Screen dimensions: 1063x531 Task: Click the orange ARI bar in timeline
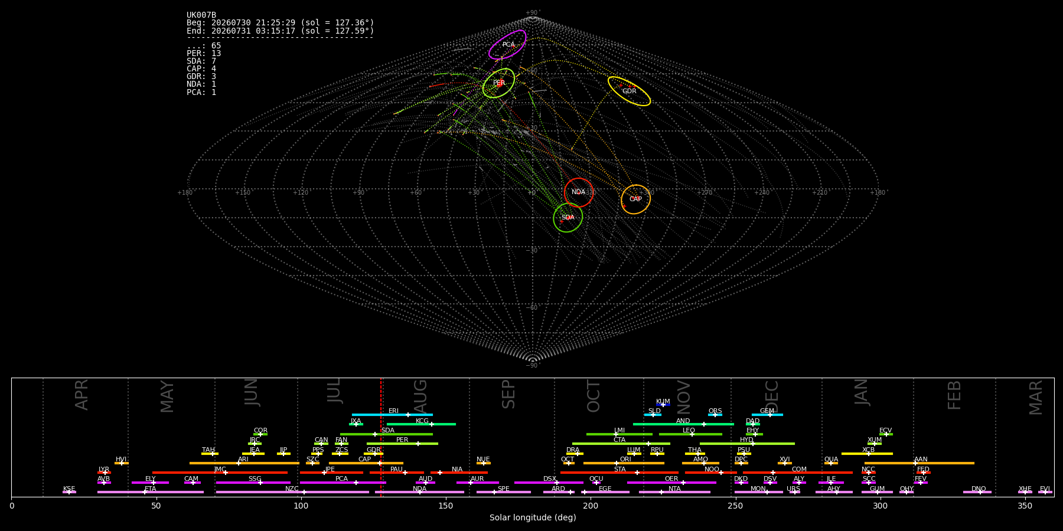244,463
